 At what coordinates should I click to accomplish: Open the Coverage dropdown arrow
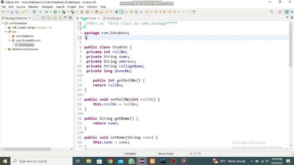68,12
